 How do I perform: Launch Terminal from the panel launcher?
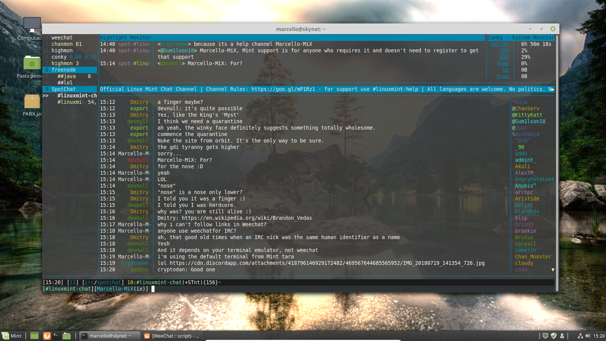click(56, 336)
